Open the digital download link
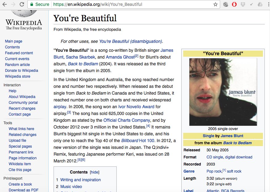Screen dimensions: 270x192 click(x=239, y=157)
